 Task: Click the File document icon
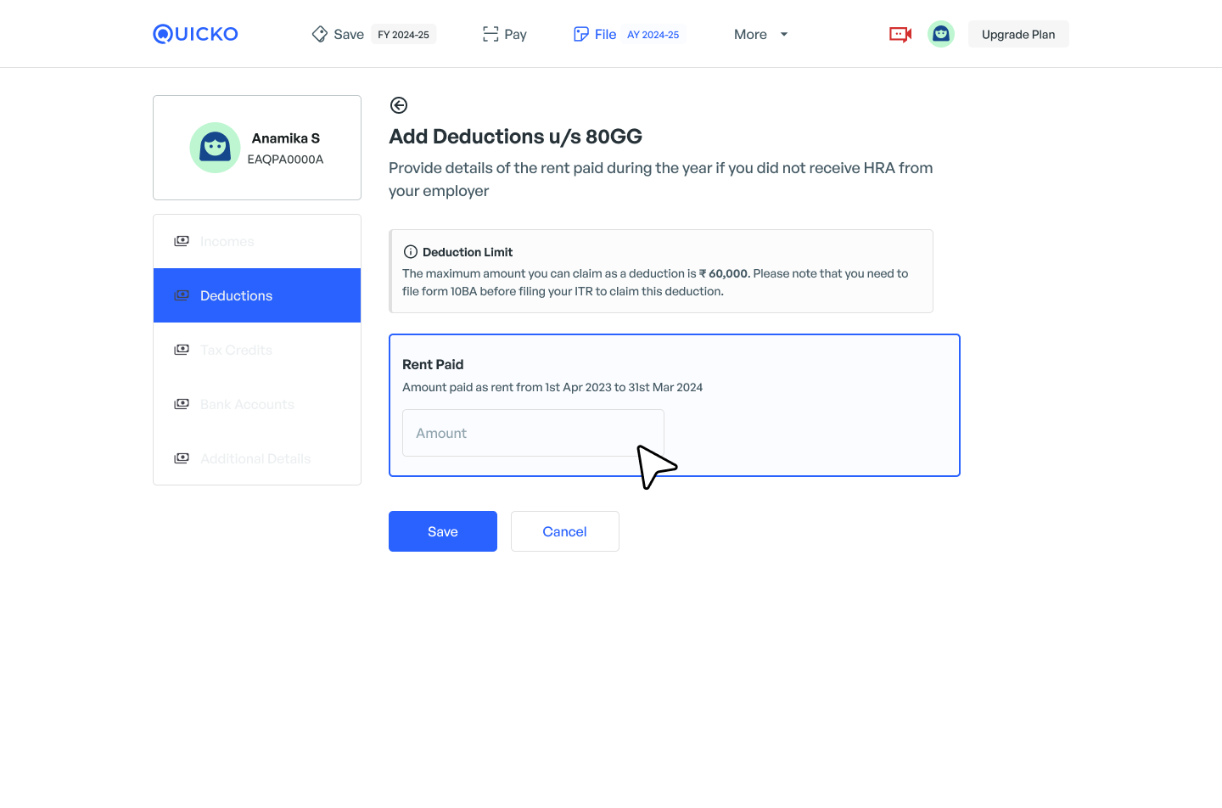click(x=581, y=34)
